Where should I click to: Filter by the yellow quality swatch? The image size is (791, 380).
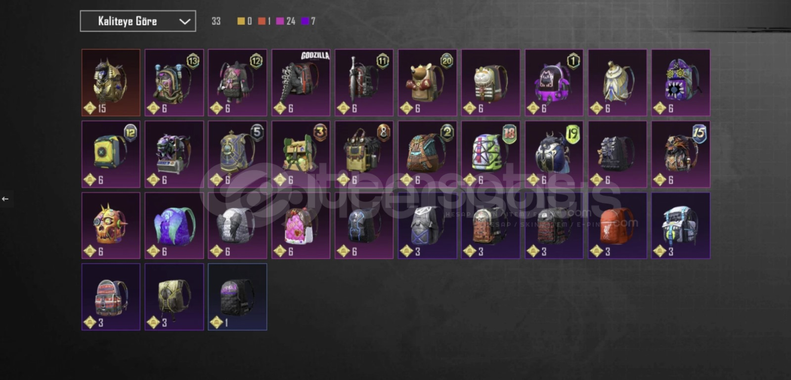click(241, 21)
